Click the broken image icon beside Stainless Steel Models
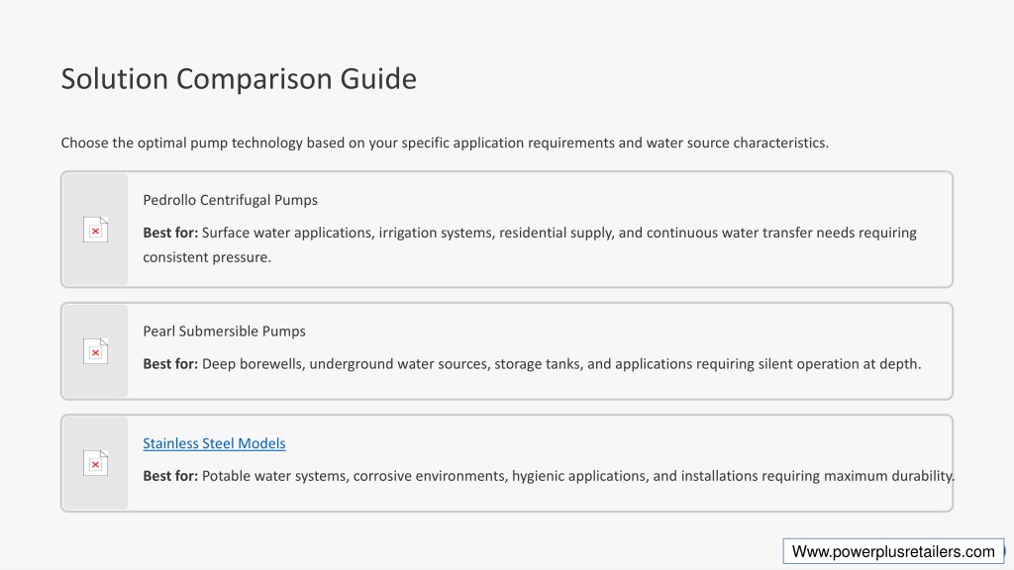This screenshot has width=1014, height=570. (x=95, y=463)
